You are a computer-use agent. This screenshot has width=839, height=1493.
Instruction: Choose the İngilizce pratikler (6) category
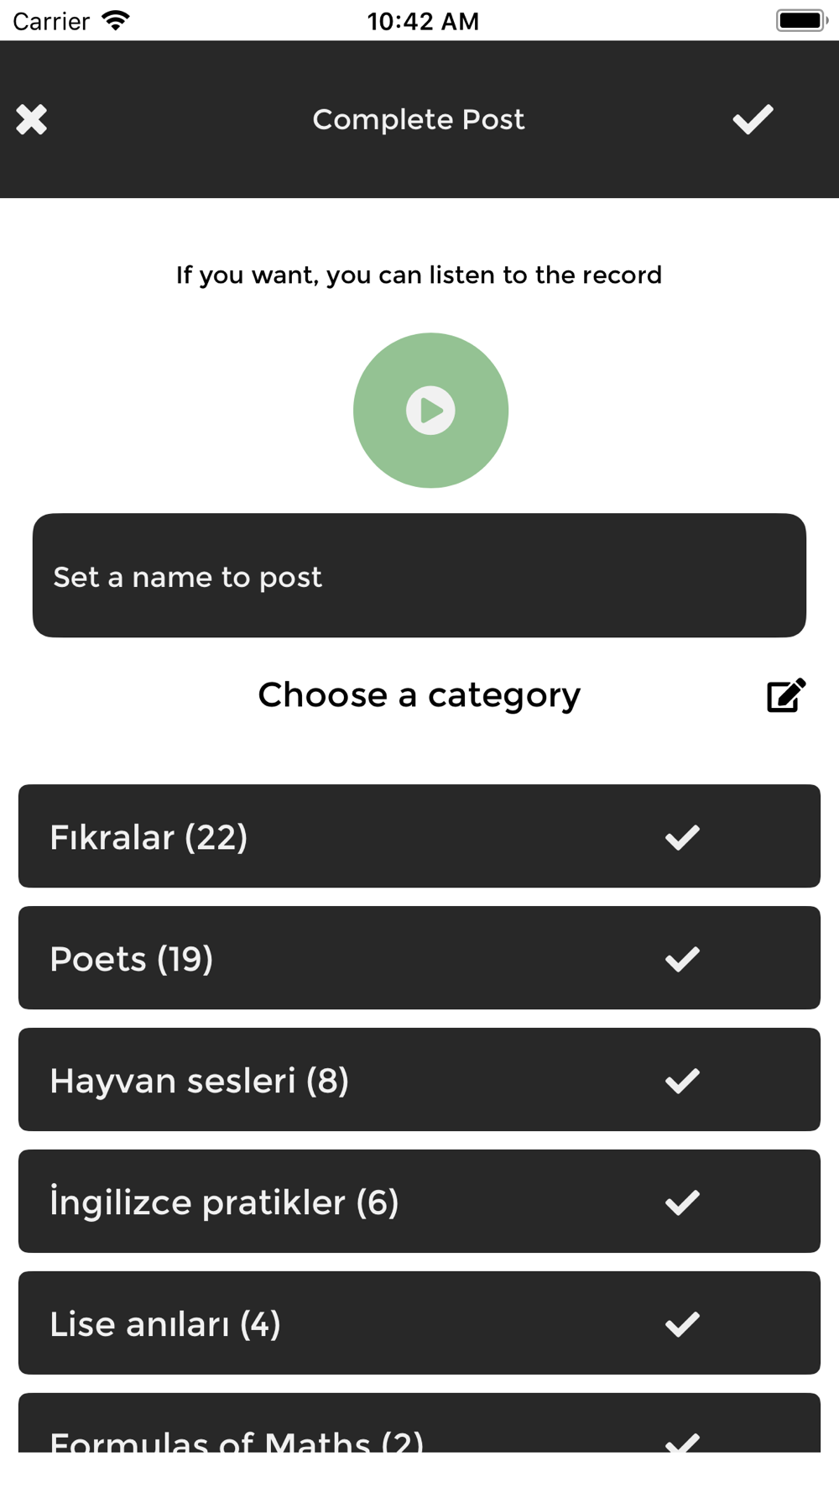[336, 1202]
